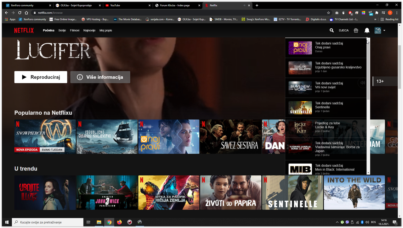Open the Serije menu item
Image resolution: width=403 pixels, height=228 pixels.
tap(62, 31)
